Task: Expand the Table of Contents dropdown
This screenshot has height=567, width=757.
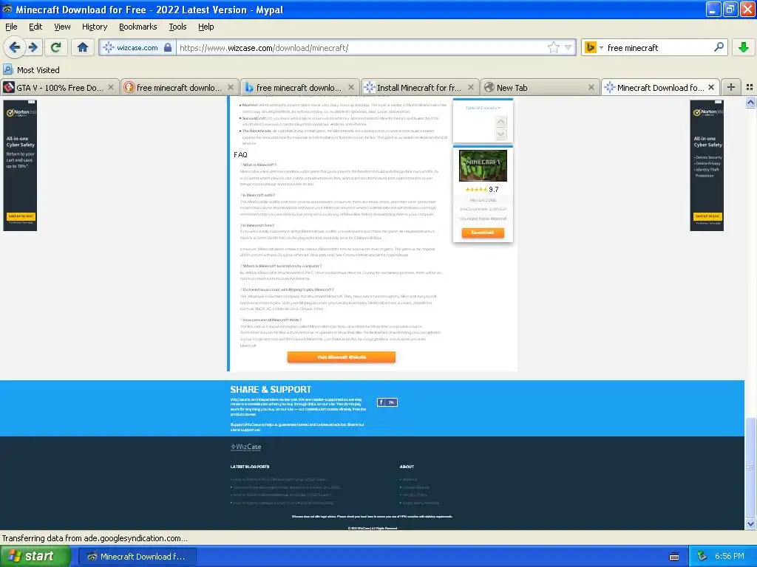Action: [482, 108]
